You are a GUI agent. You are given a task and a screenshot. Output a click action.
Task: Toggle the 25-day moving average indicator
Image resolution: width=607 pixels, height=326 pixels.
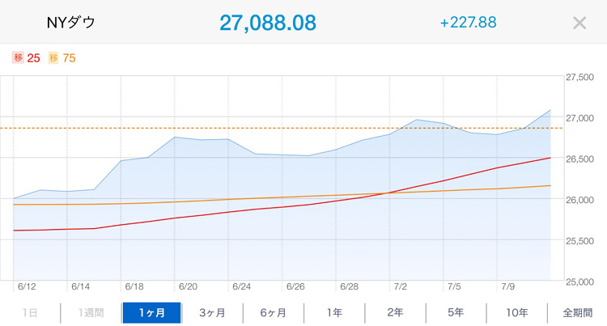(26, 58)
